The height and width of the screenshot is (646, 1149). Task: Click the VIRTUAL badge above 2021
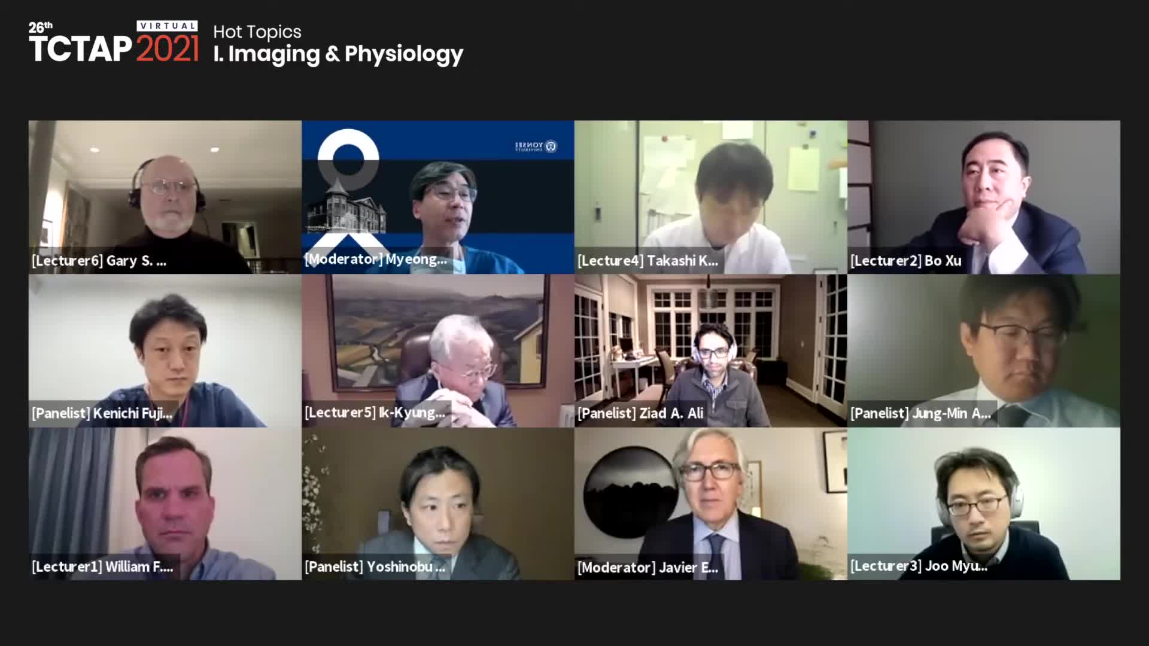click(168, 26)
